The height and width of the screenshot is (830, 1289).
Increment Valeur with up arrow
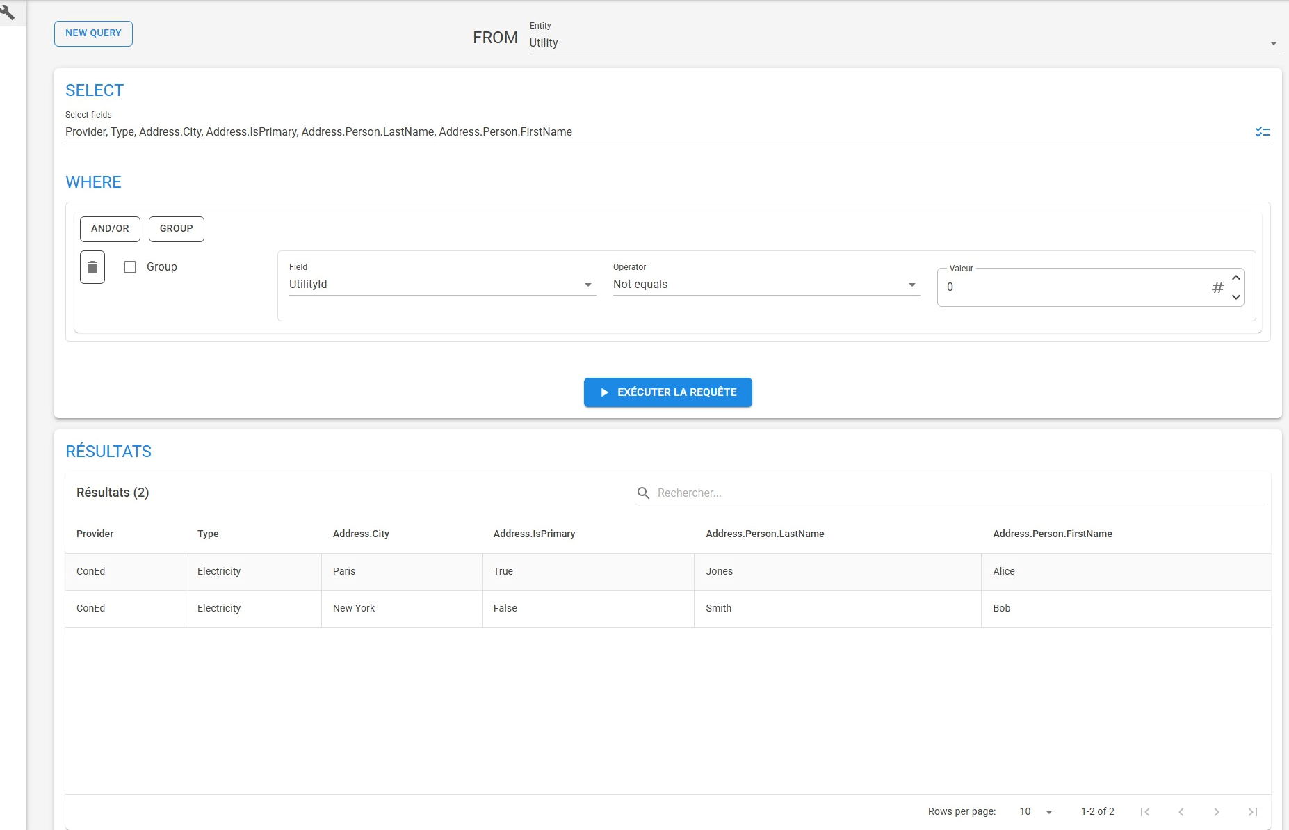[1236, 278]
